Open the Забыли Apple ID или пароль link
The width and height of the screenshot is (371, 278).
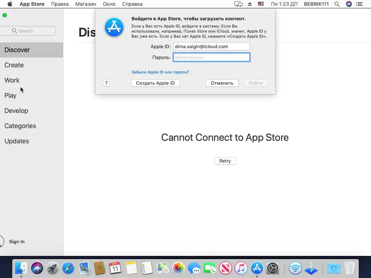tap(160, 72)
